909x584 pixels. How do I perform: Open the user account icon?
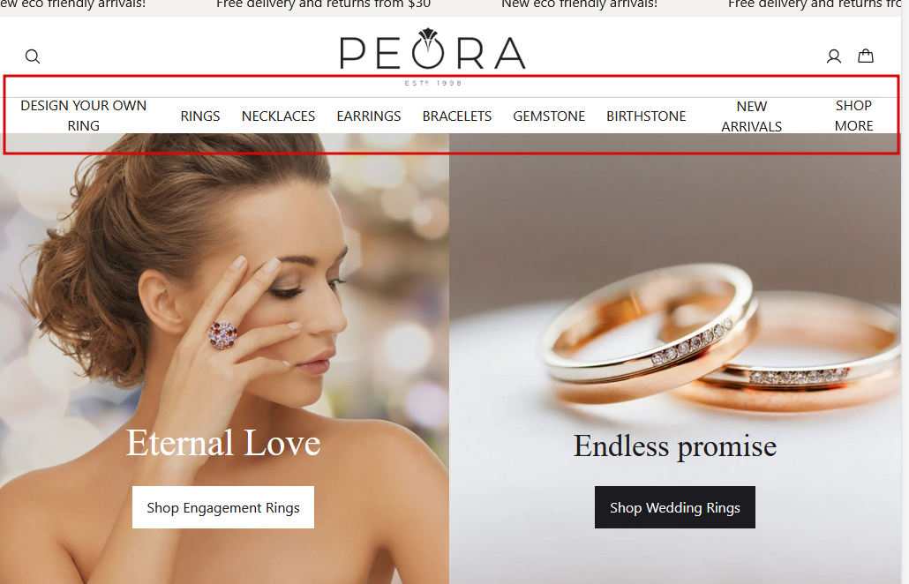pos(834,56)
